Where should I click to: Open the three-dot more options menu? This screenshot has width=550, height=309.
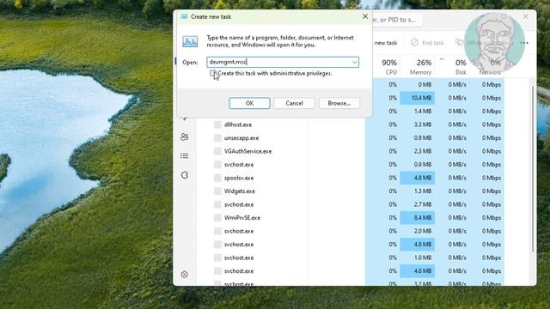[x=524, y=43]
